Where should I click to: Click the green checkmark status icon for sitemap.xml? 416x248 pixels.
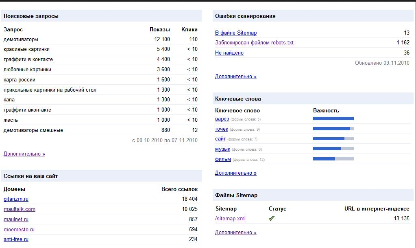[x=272, y=218]
